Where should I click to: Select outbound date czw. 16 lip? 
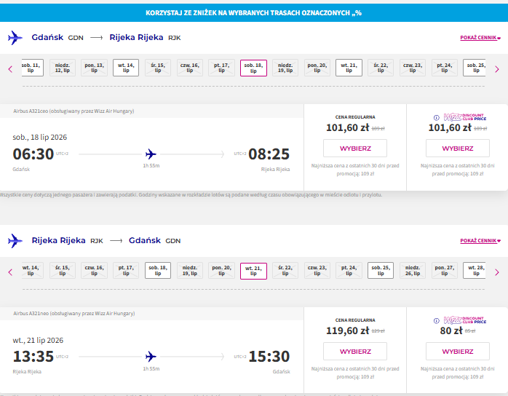tap(189, 68)
